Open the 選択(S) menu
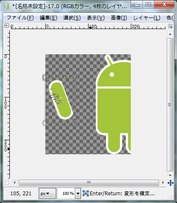Image resolution: width=177 pixels, height=203 pixels. (x=72, y=18)
